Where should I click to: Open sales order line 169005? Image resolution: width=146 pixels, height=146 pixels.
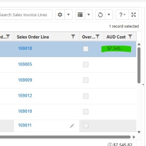pos(25,64)
